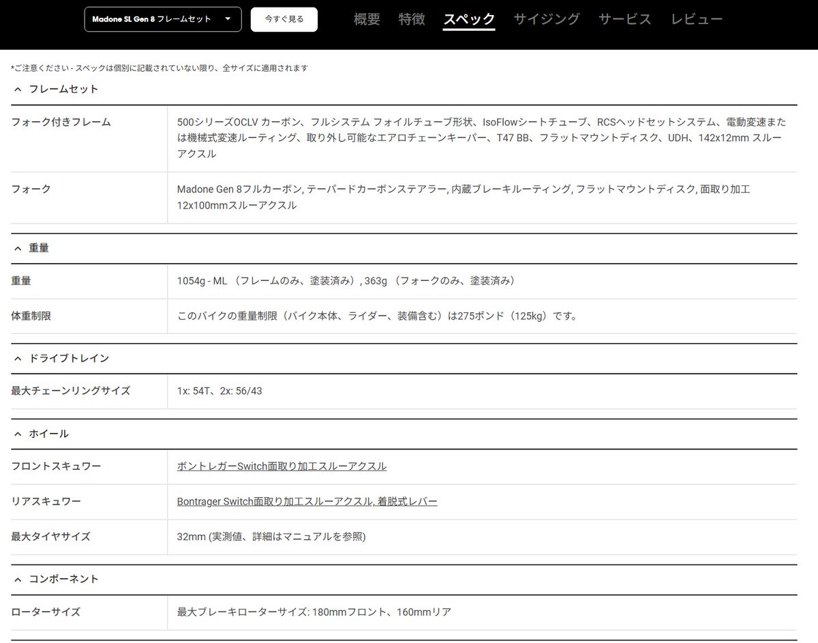Click the 今すぐ見る button
The width and height of the screenshot is (818, 643).
point(284,19)
